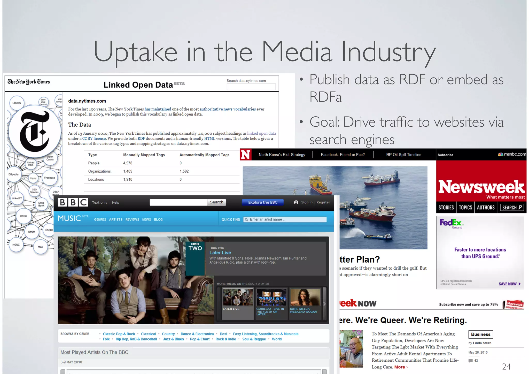
Task: Expand next arrow in More Music carousel
Action: tap(325, 304)
